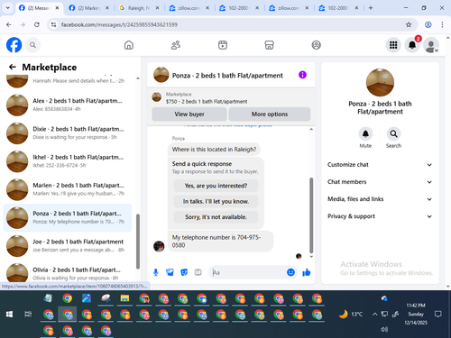The width and height of the screenshot is (451, 338).
Task: Open a new Chrome tab
Action: [x=371, y=8]
